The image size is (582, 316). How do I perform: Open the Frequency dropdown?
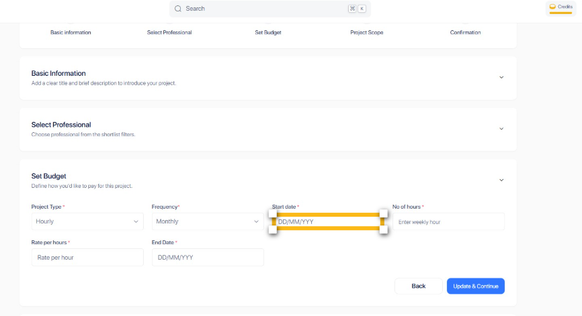coord(208,221)
